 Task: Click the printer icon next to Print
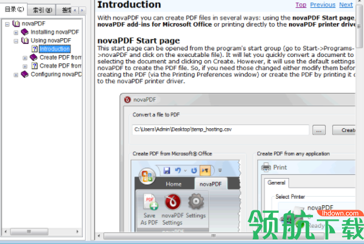[x=266, y=167]
